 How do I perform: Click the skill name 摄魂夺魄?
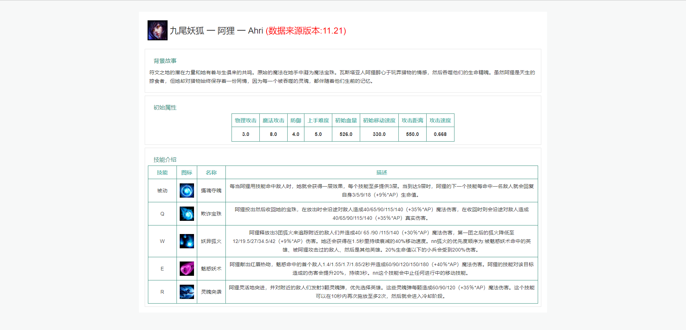[x=211, y=191]
